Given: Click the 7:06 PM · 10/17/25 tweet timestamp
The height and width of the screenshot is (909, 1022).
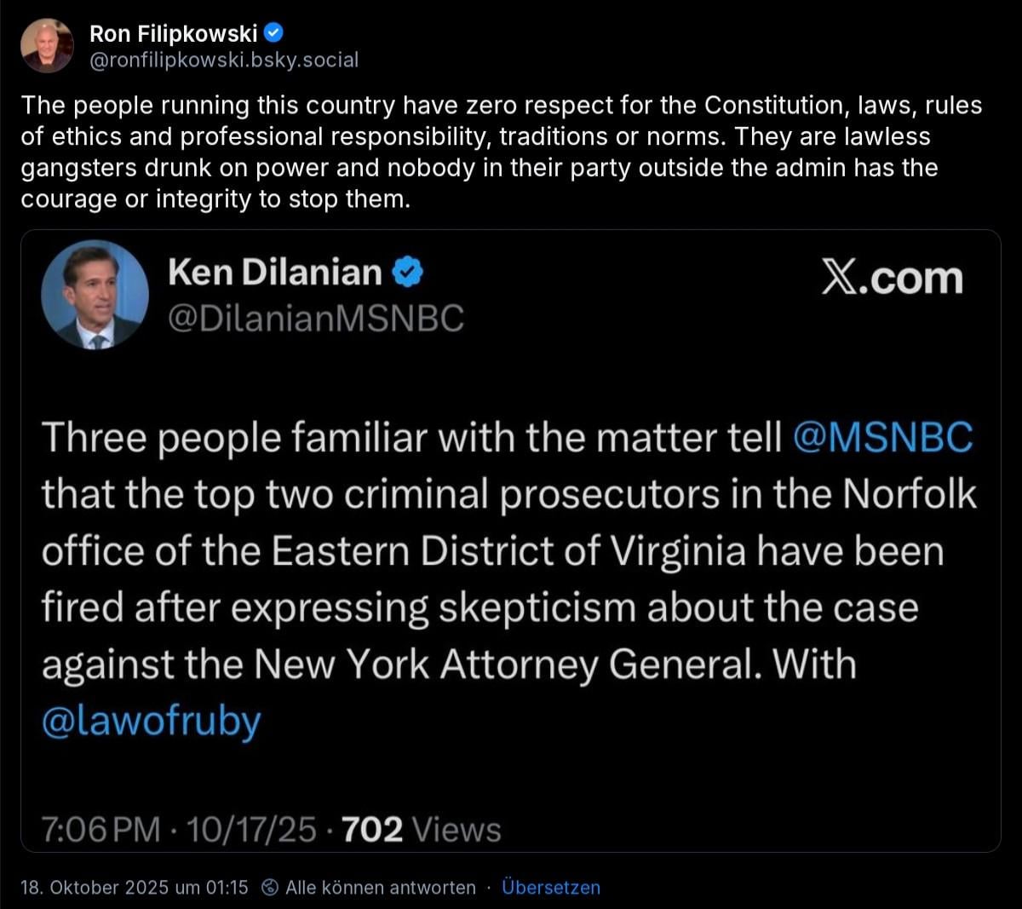Looking at the screenshot, I should click(179, 829).
